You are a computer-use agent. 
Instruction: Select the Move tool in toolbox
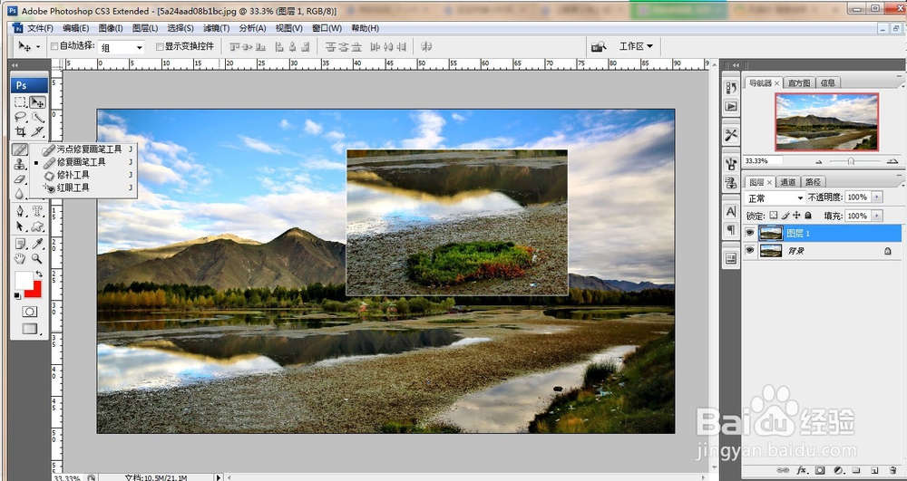(x=37, y=102)
